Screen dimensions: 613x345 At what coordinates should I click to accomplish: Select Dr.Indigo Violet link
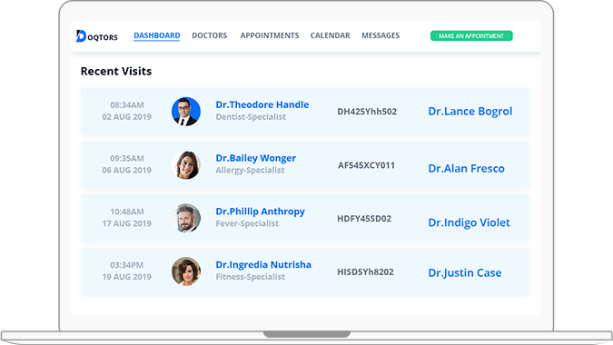[x=469, y=222]
